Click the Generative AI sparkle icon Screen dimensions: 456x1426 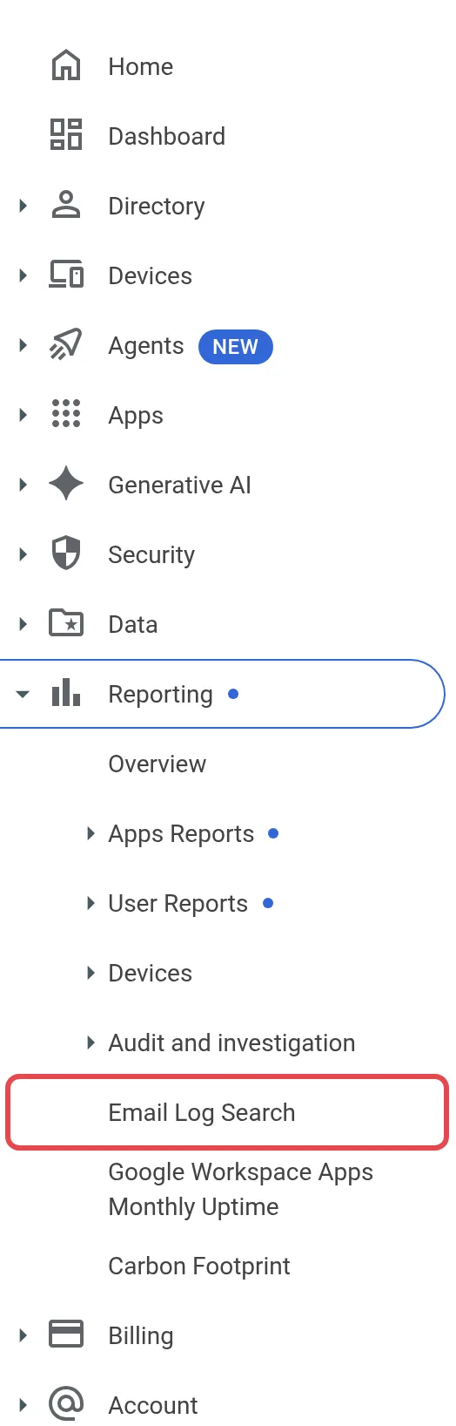pos(66,485)
